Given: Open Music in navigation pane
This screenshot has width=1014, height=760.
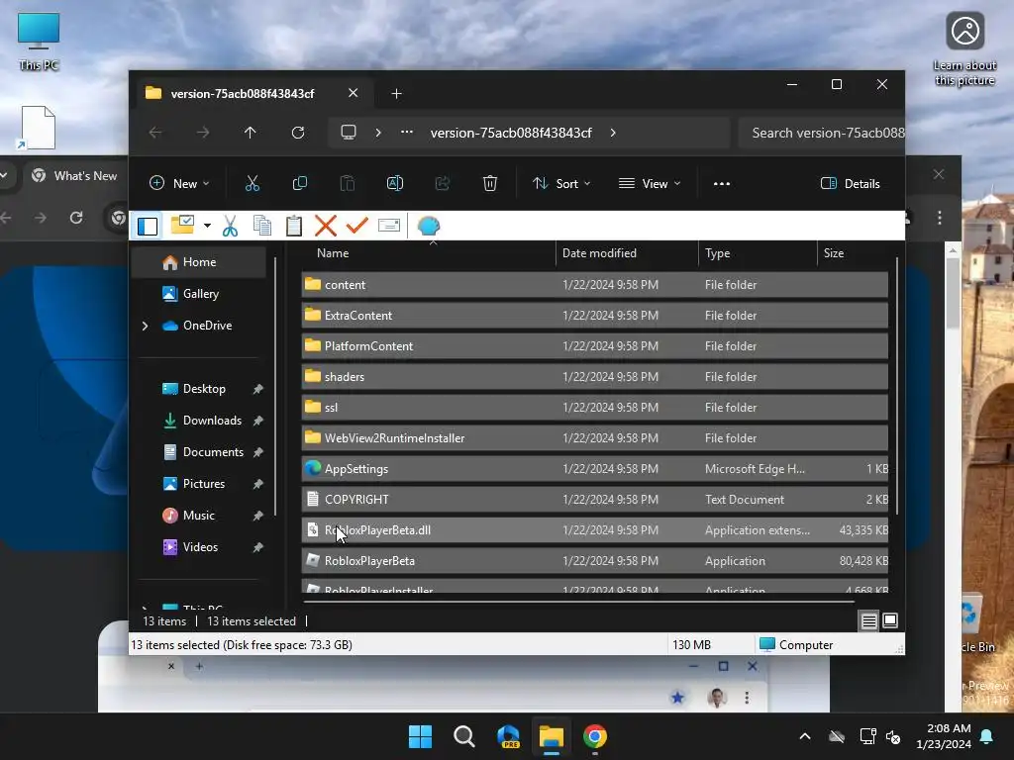Looking at the screenshot, I should (x=198, y=515).
